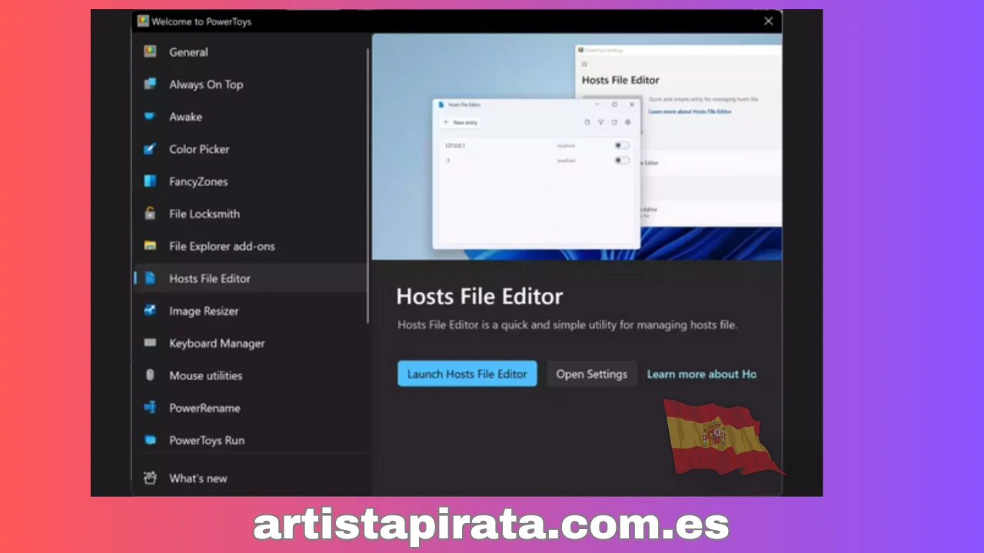The height and width of the screenshot is (553, 984).
Task: Click the FancyZones layout icon
Action: click(150, 181)
